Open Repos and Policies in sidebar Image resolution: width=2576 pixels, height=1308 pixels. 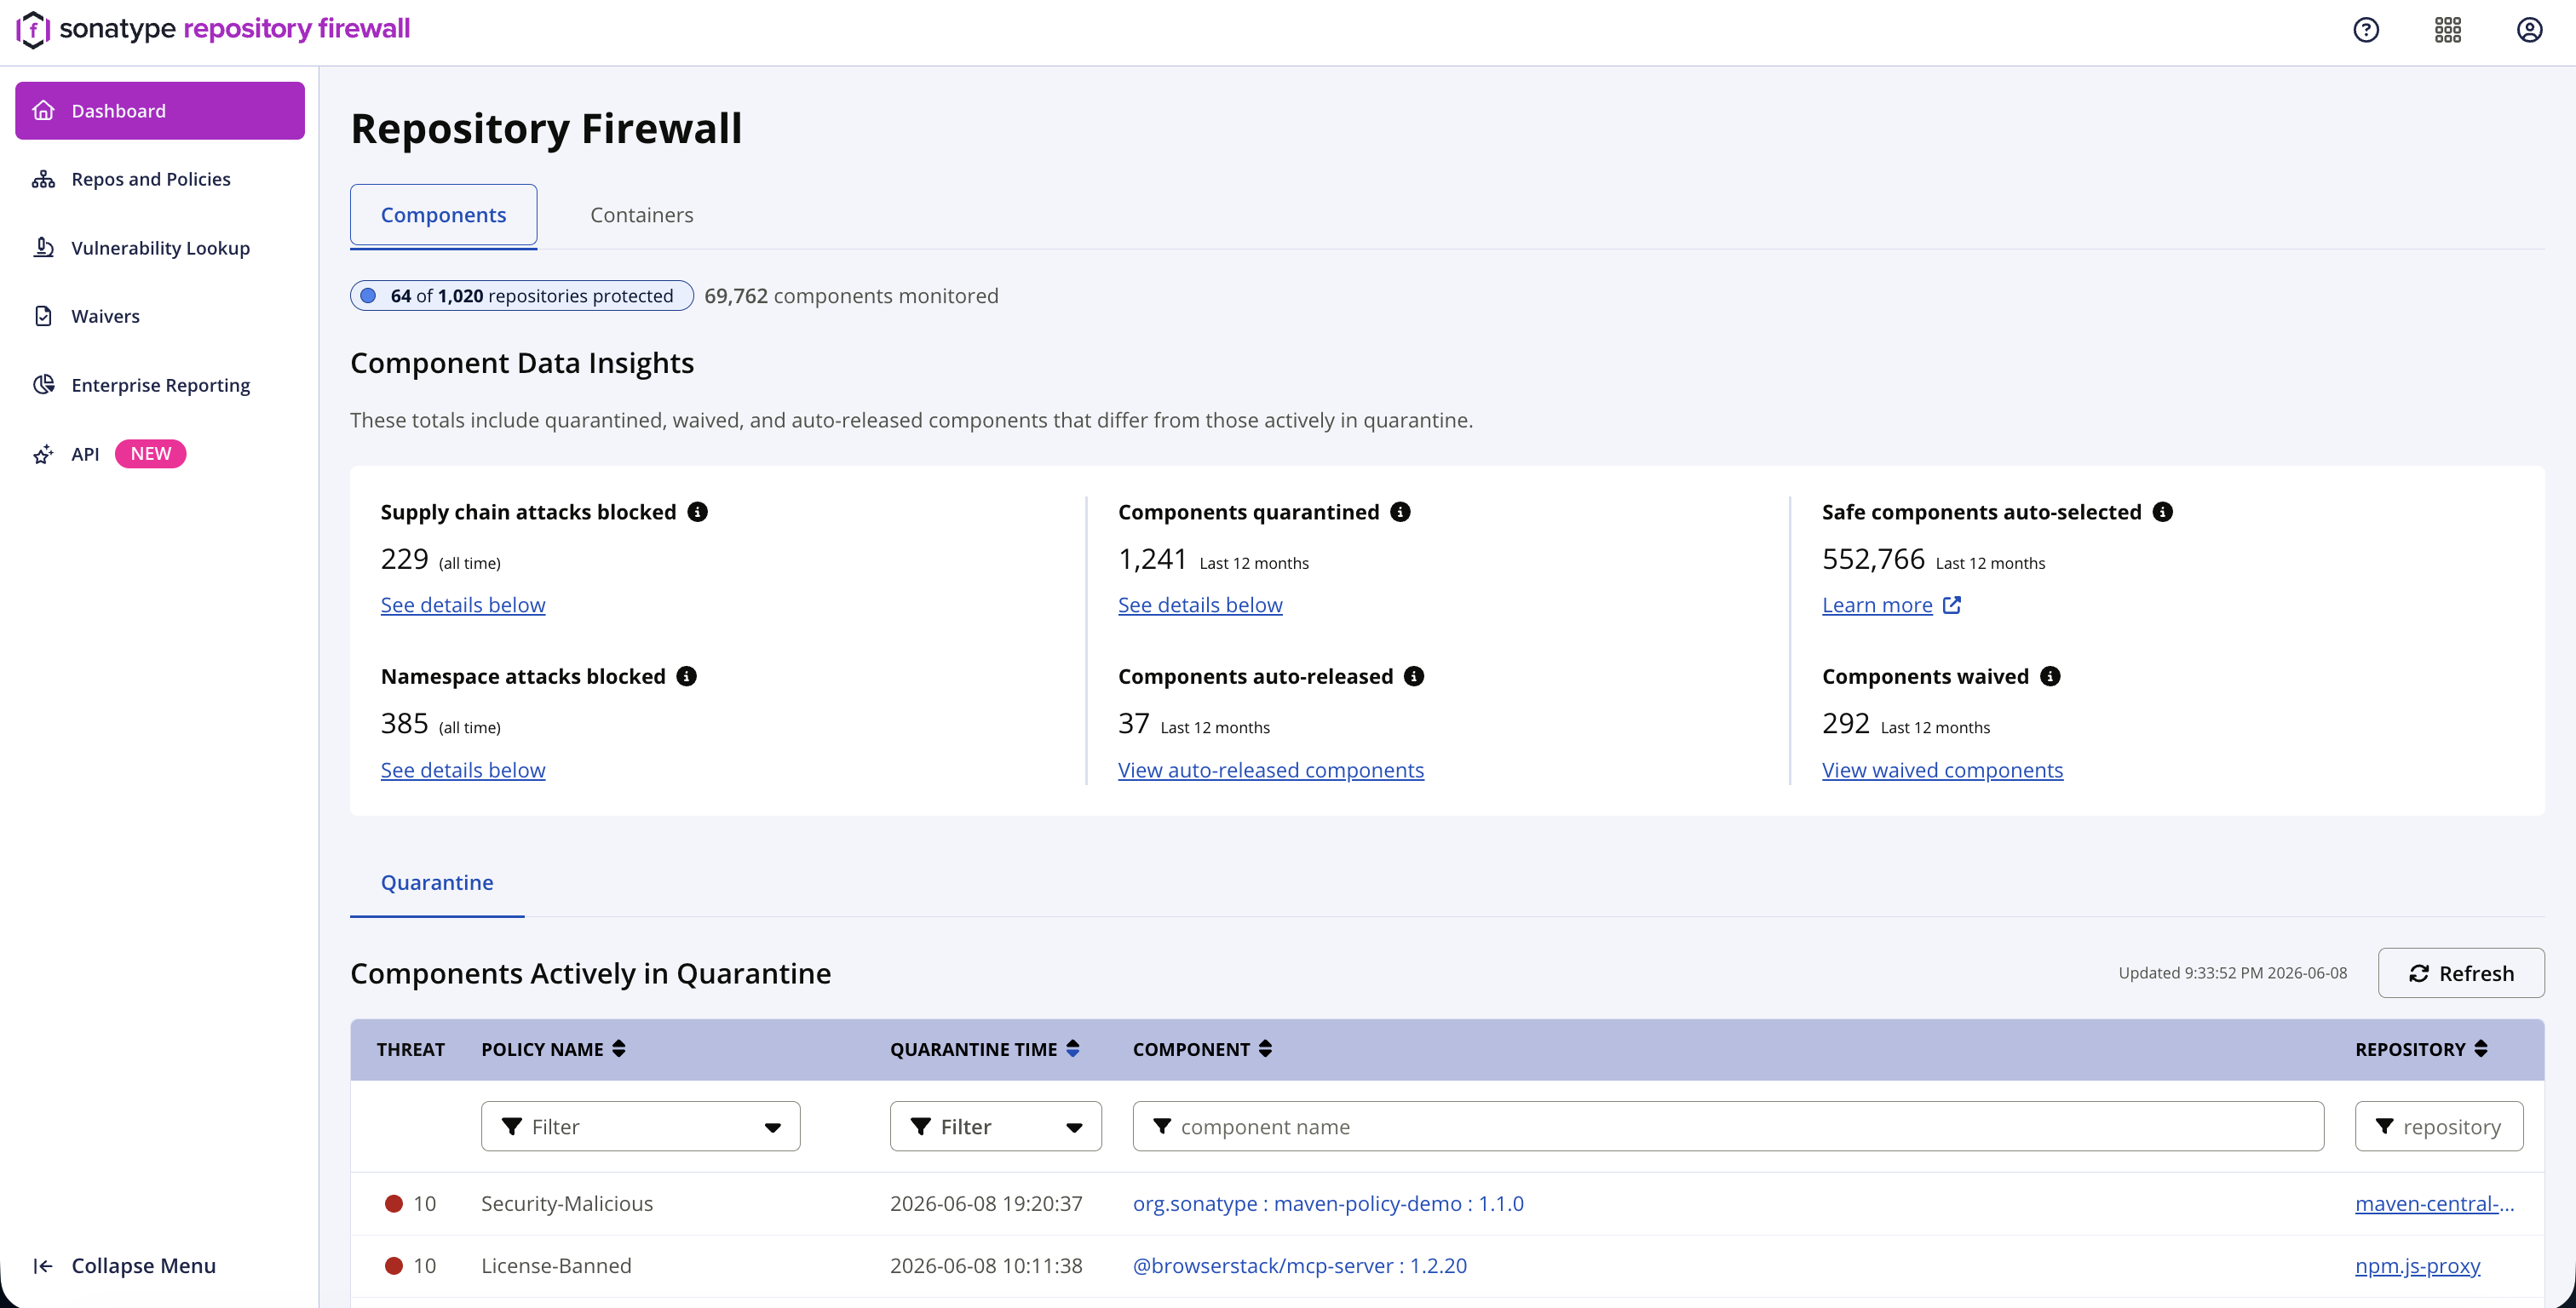(x=160, y=179)
